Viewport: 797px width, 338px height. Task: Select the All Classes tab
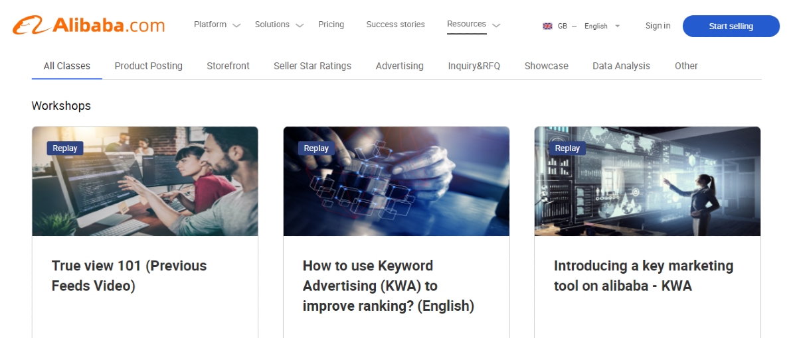(x=67, y=66)
